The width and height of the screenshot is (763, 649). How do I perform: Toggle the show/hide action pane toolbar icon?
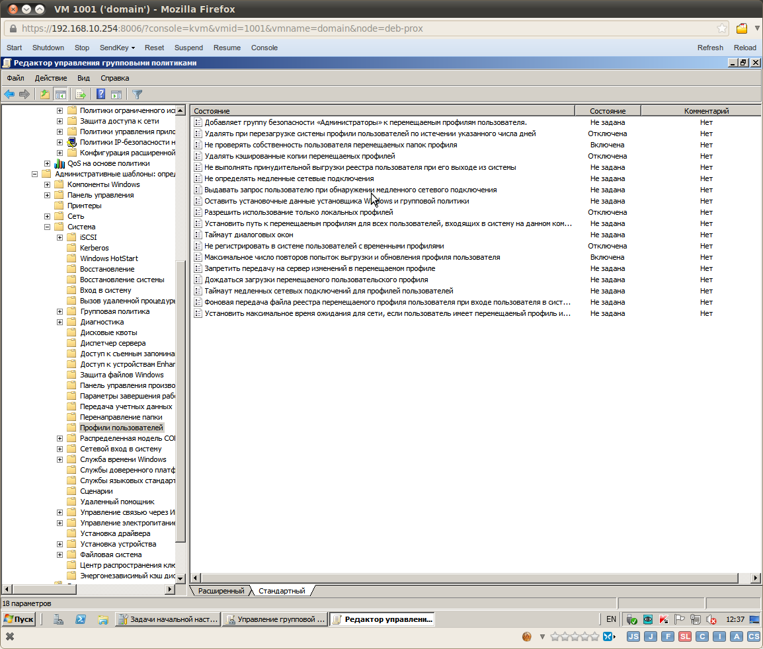[116, 95]
